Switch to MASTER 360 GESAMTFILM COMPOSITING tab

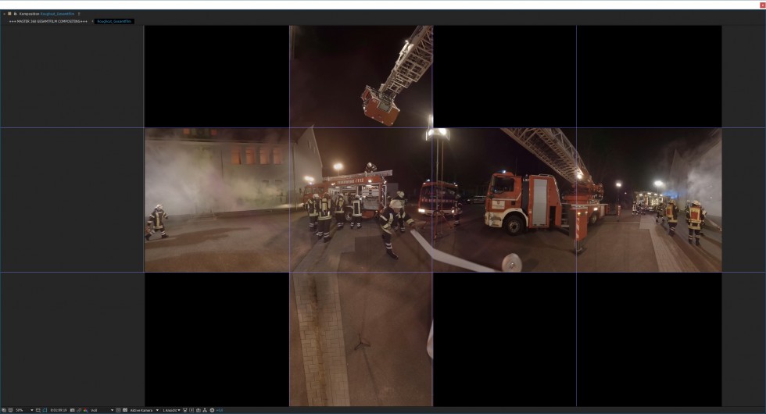click(x=48, y=21)
